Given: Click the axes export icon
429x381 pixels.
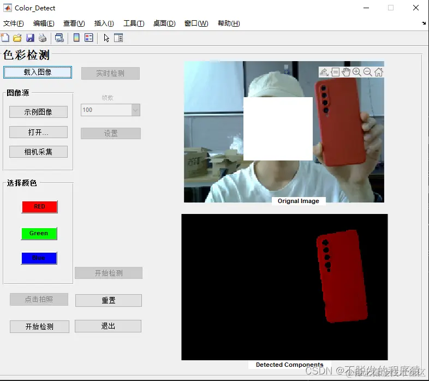Looking at the screenshot, I should tap(324, 72).
